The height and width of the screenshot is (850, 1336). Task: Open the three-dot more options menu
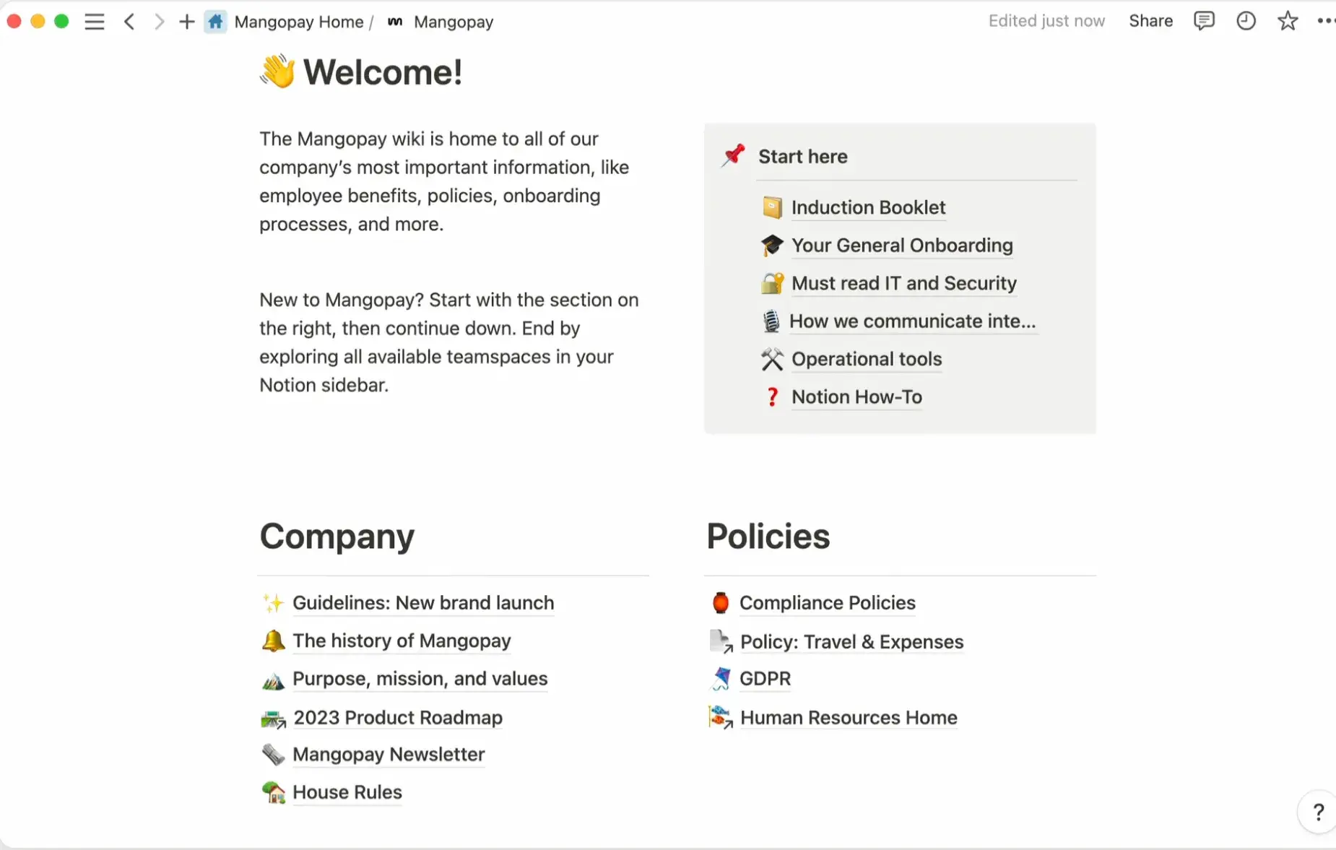1325,21
